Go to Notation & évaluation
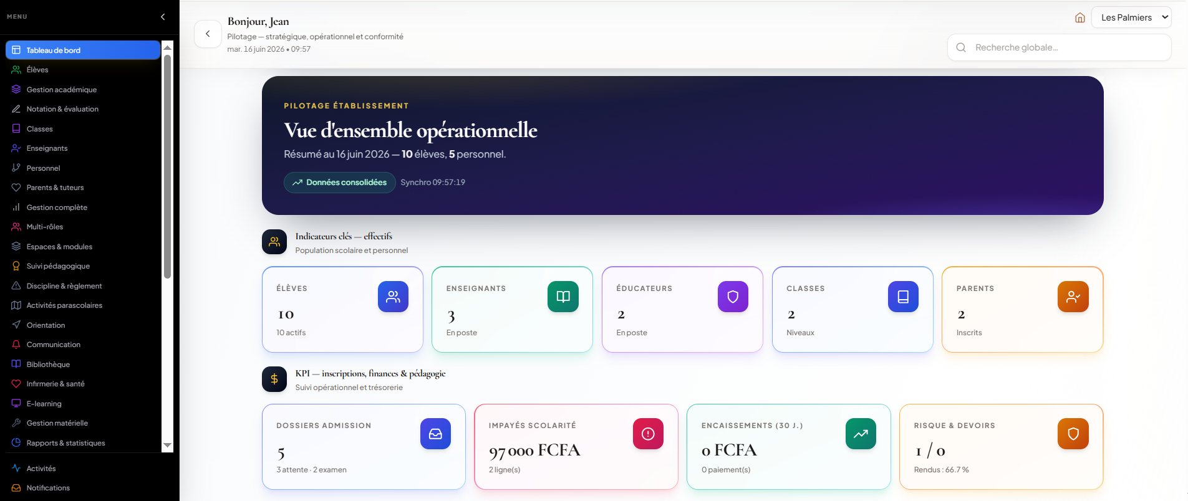 tap(83, 109)
